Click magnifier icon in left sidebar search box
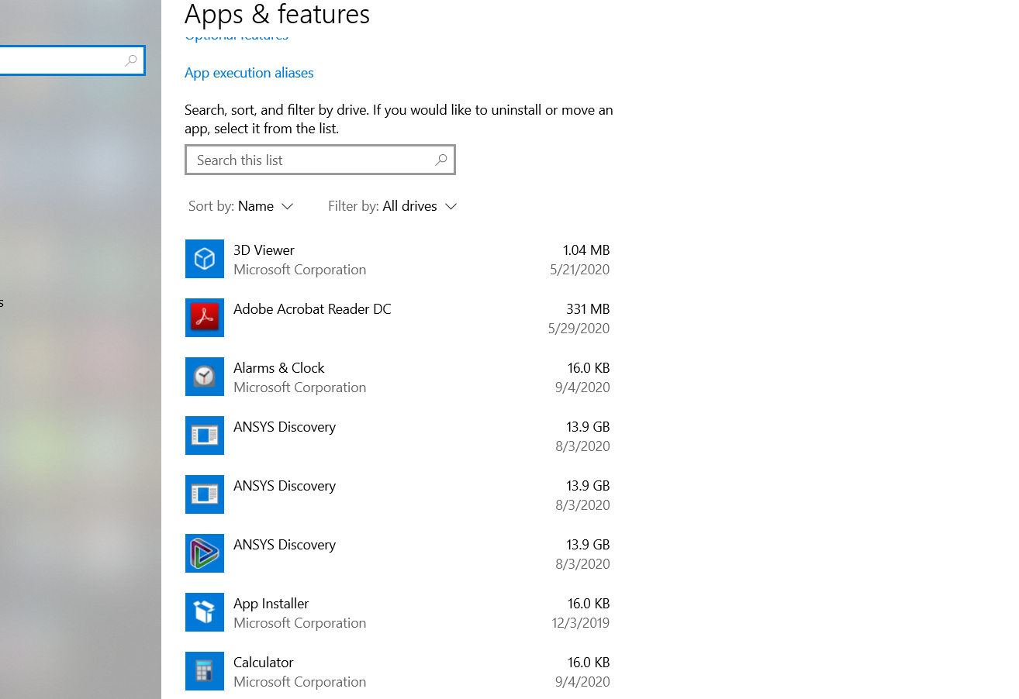Image resolution: width=1019 pixels, height=699 pixels. [x=131, y=60]
